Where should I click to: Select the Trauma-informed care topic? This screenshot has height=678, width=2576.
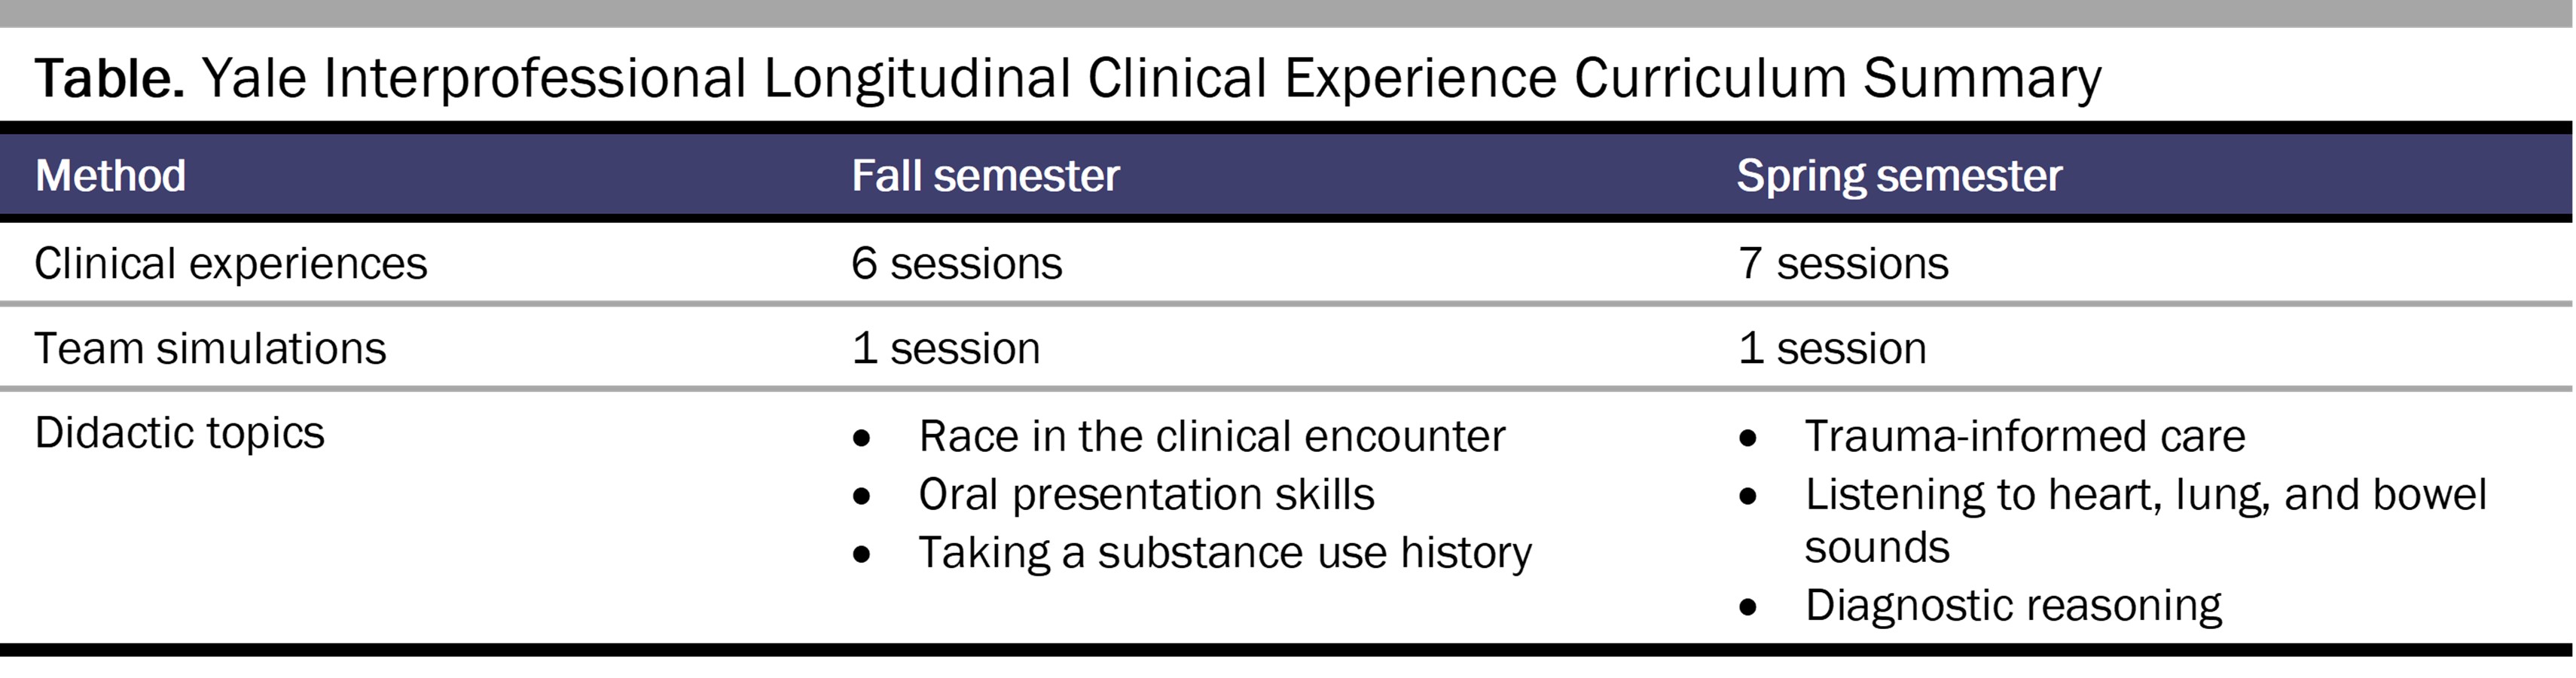coord(2024,437)
